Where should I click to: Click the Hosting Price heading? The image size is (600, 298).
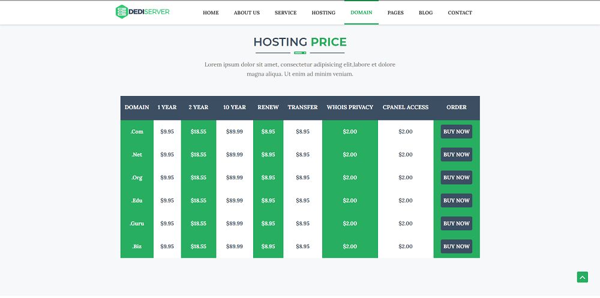pyautogui.click(x=300, y=42)
